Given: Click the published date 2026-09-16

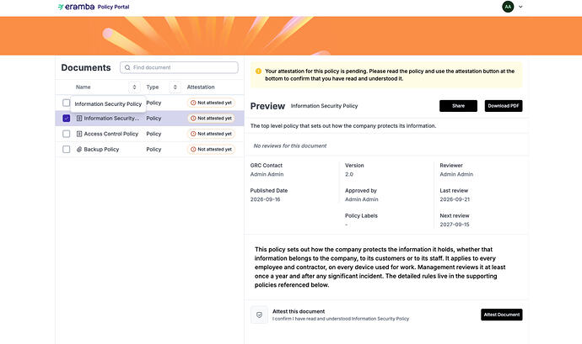Looking at the screenshot, I should pyautogui.click(x=265, y=199).
